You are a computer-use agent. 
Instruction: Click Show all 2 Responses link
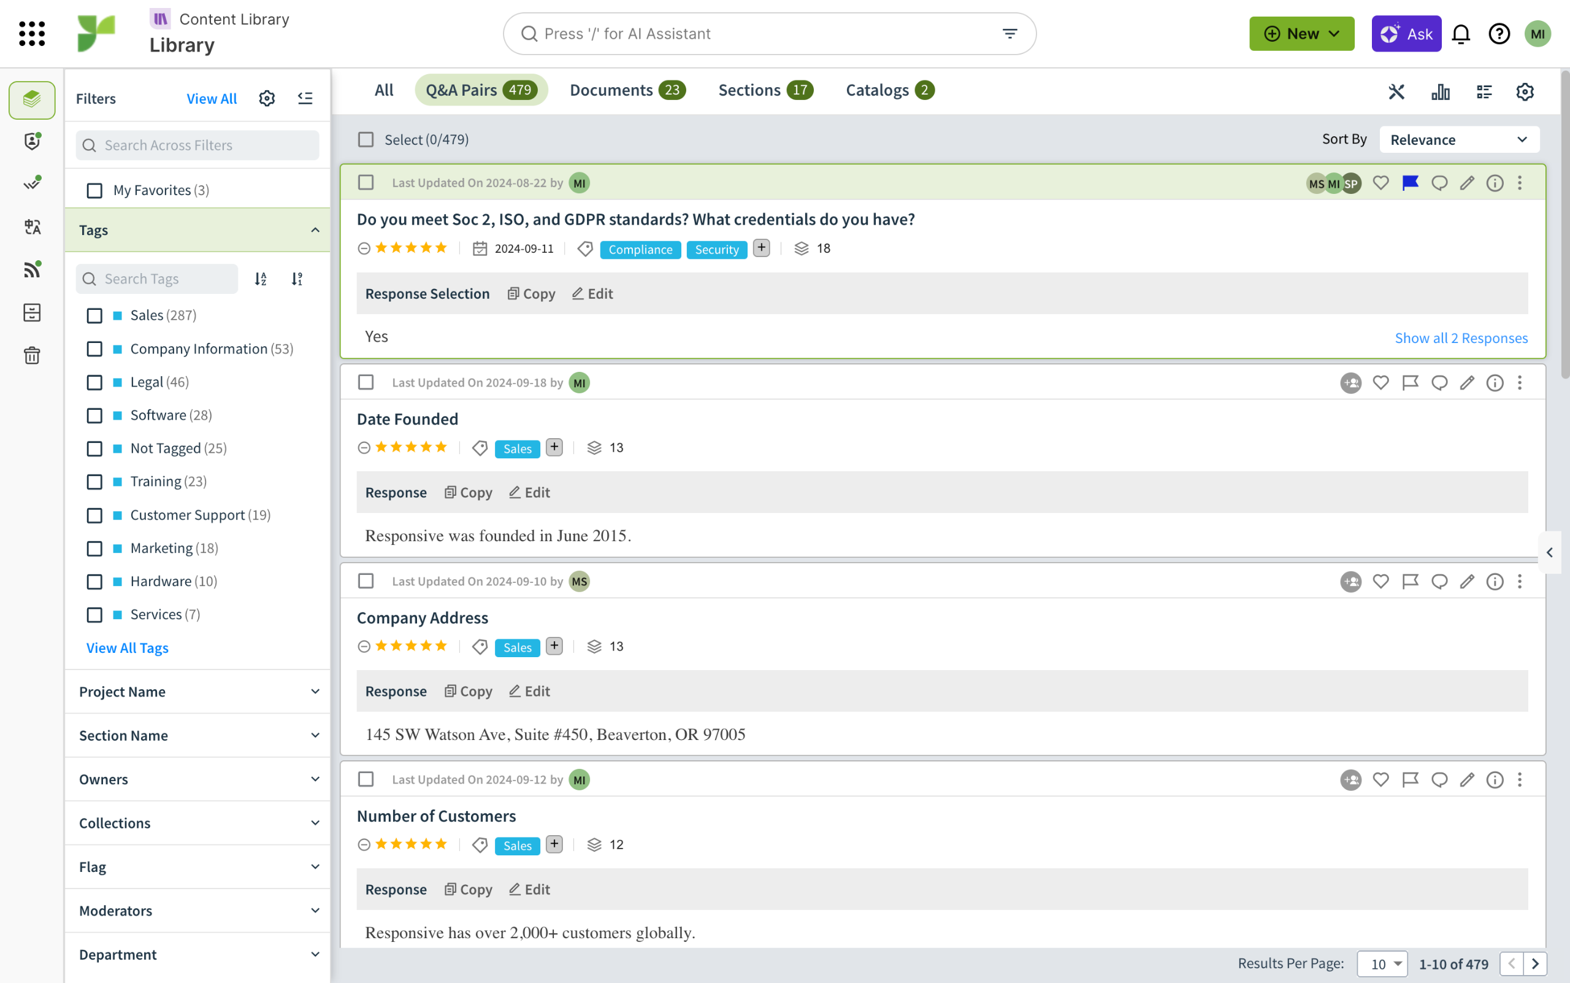(1461, 338)
